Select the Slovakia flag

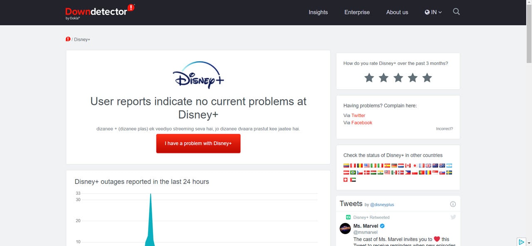[x=442, y=173]
